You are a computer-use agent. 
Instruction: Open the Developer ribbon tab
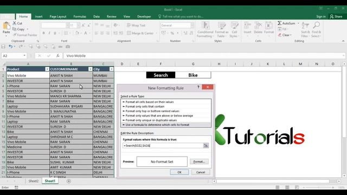click(x=144, y=16)
